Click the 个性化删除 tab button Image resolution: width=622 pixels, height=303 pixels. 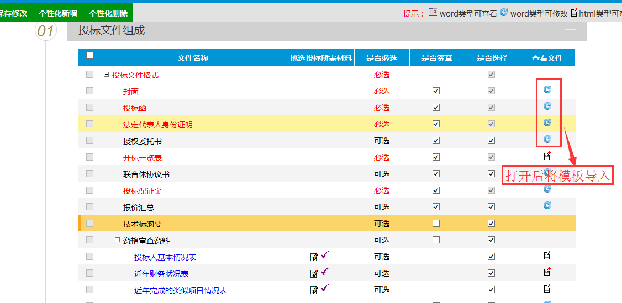108,13
